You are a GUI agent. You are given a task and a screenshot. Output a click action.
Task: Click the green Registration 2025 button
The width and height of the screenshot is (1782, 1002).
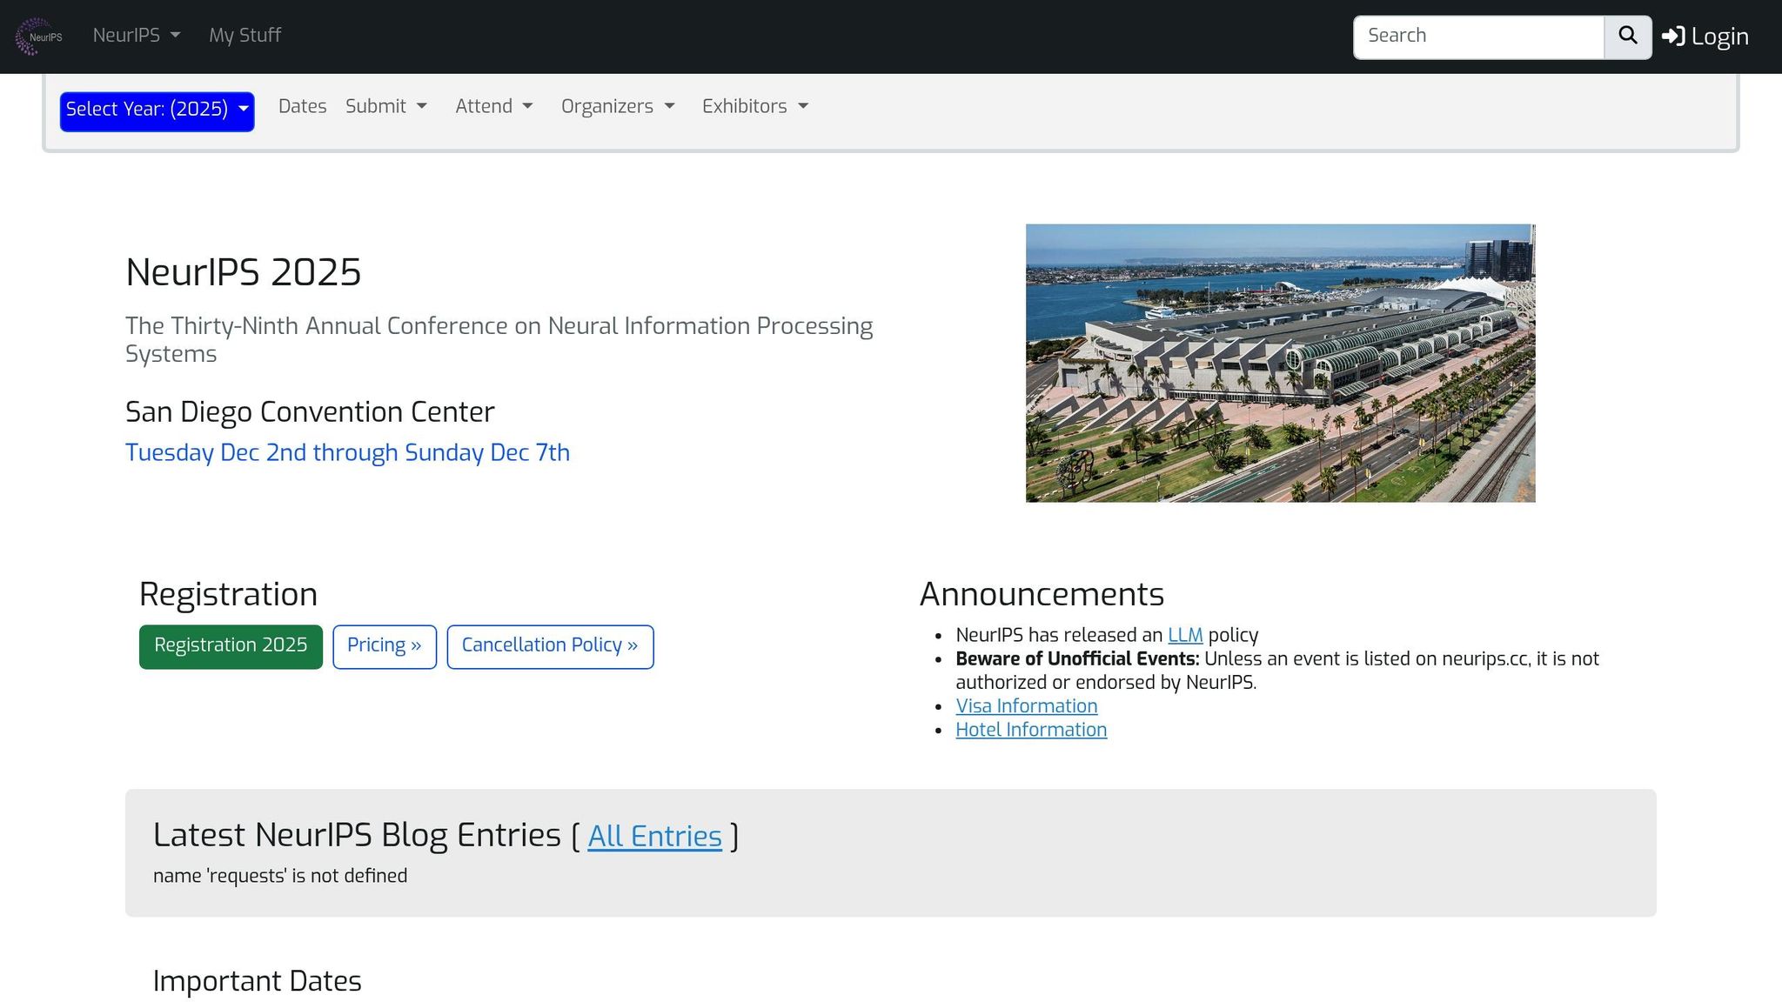[231, 646]
